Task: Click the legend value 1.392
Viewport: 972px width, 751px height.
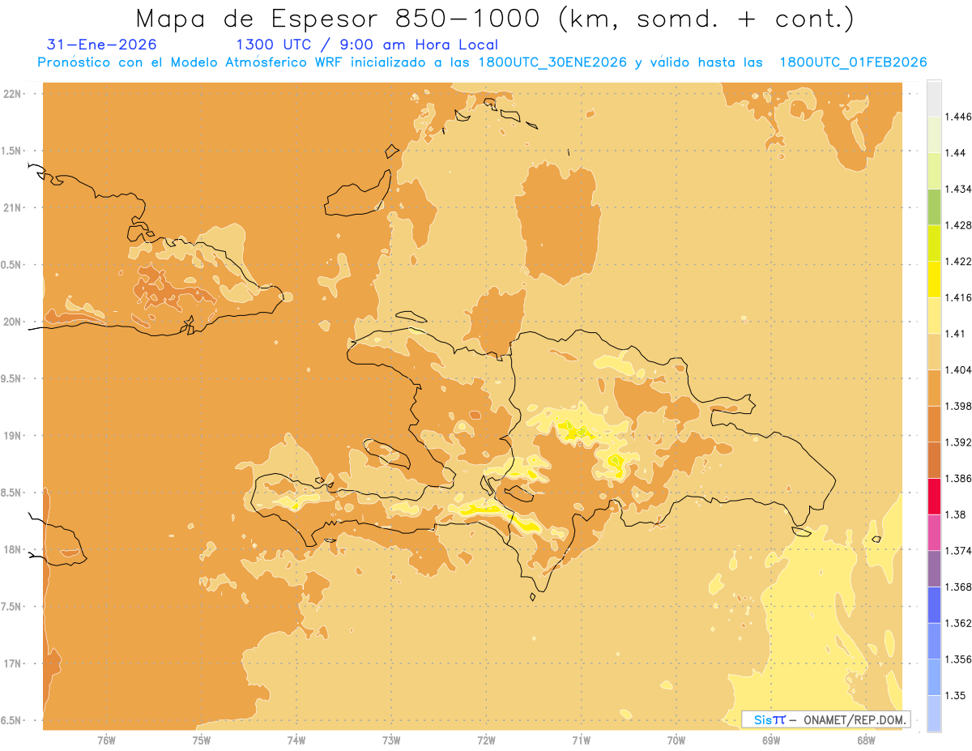Action: (x=959, y=442)
